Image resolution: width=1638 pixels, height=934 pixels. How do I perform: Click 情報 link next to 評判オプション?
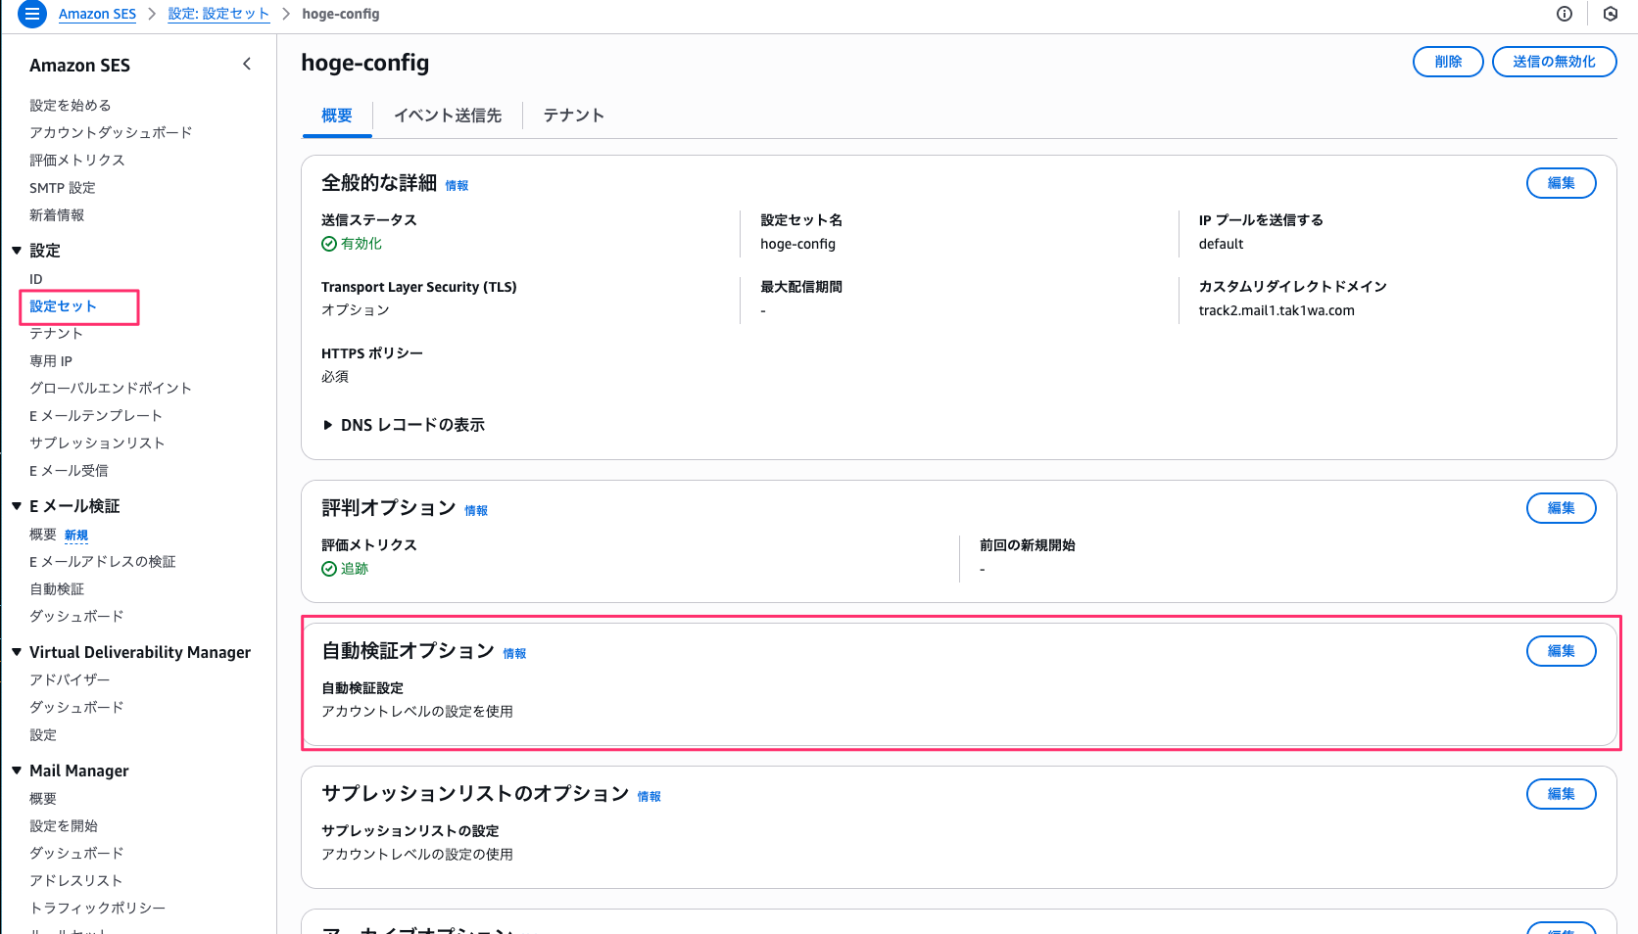[x=476, y=511]
